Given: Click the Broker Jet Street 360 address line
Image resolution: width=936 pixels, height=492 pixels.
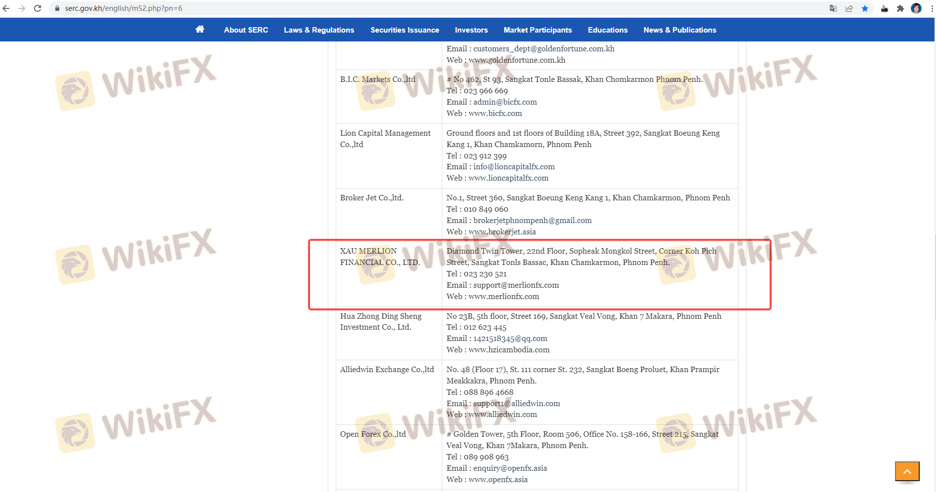Looking at the screenshot, I should [x=588, y=198].
